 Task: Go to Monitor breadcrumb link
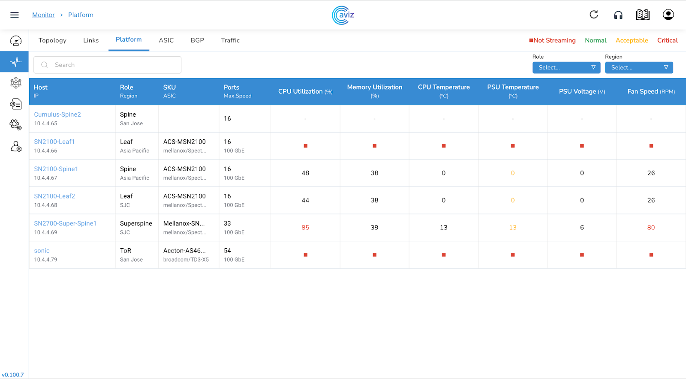click(43, 15)
